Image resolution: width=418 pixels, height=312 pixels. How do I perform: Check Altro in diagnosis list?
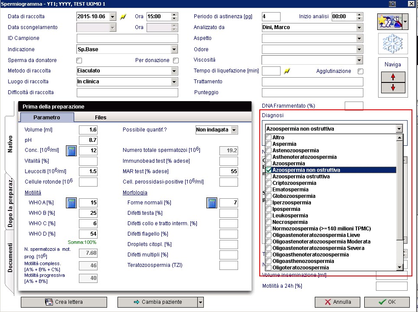(x=269, y=138)
